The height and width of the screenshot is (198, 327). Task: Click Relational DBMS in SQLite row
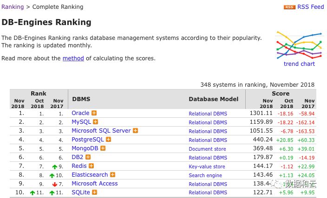[x=208, y=193]
